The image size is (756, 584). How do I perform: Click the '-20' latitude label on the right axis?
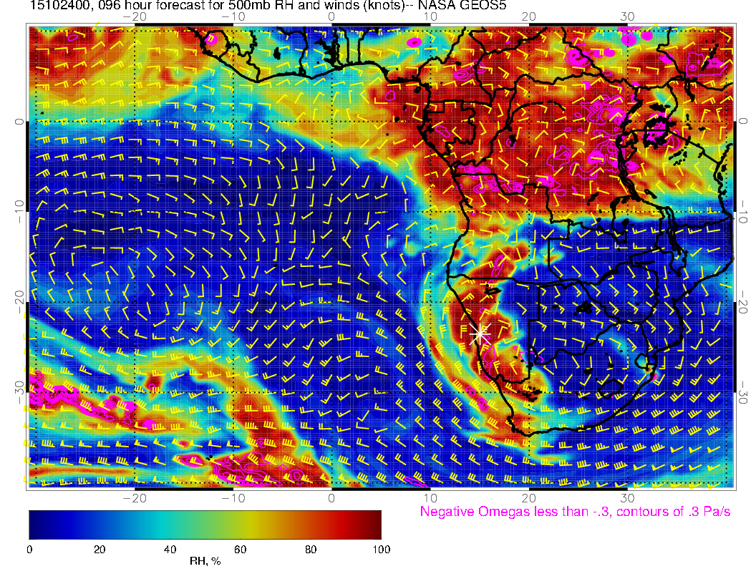[x=745, y=301]
